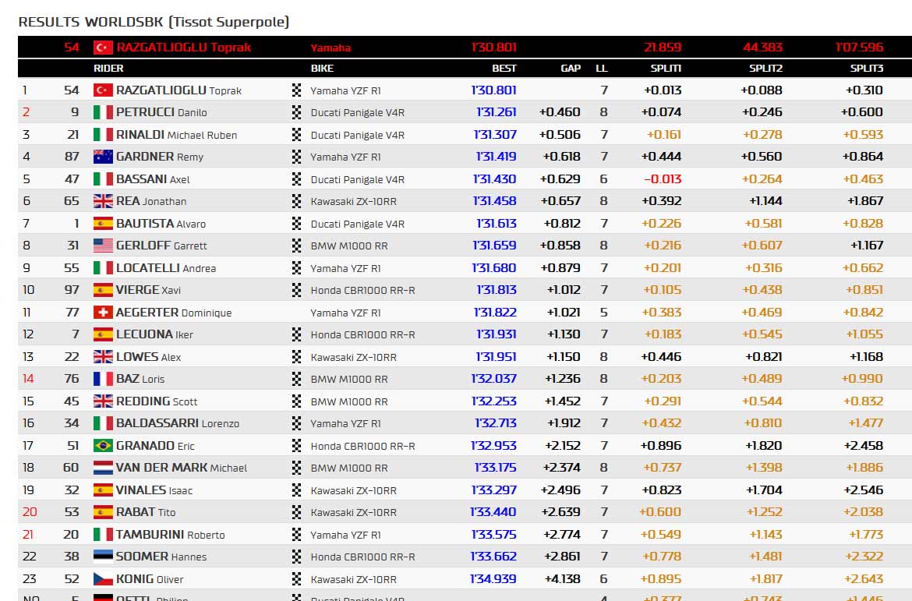Click the chequered flag icon in LOWES's row

pyautogui.click(x=297, y=357)
